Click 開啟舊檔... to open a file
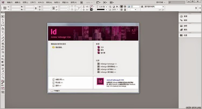This screenshot has height=109, width=202. [x=58, y=47]
